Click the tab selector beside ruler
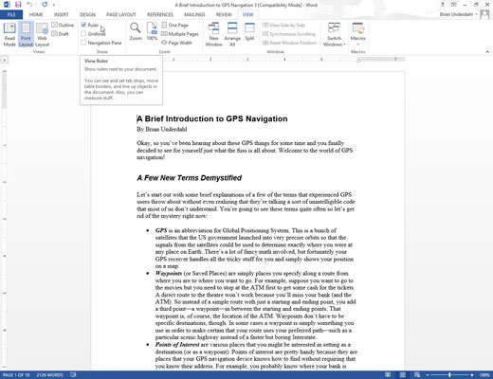Screen dimensions: 493x379 5,60
